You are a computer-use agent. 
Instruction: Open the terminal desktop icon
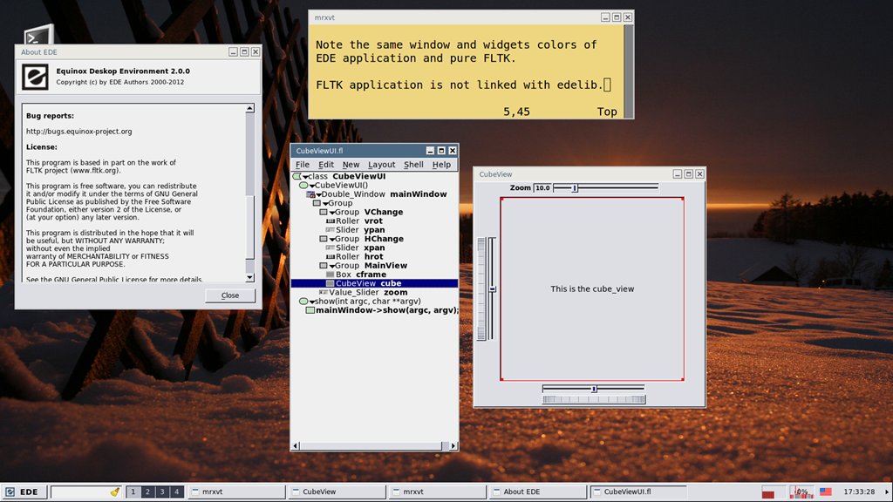click(x=38, y=35)
